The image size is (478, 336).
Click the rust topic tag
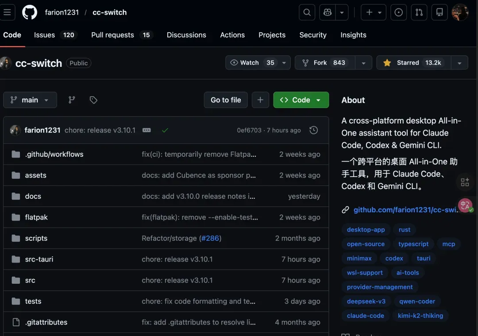(405, 230)
